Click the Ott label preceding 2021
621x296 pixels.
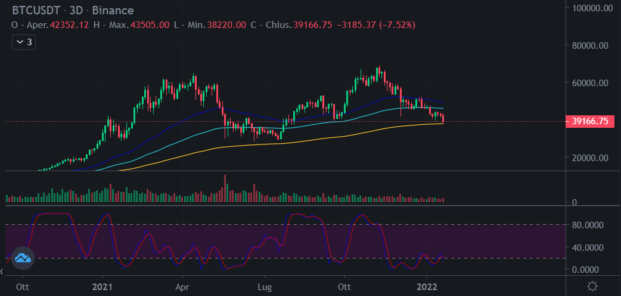click(x=23, y=286)
